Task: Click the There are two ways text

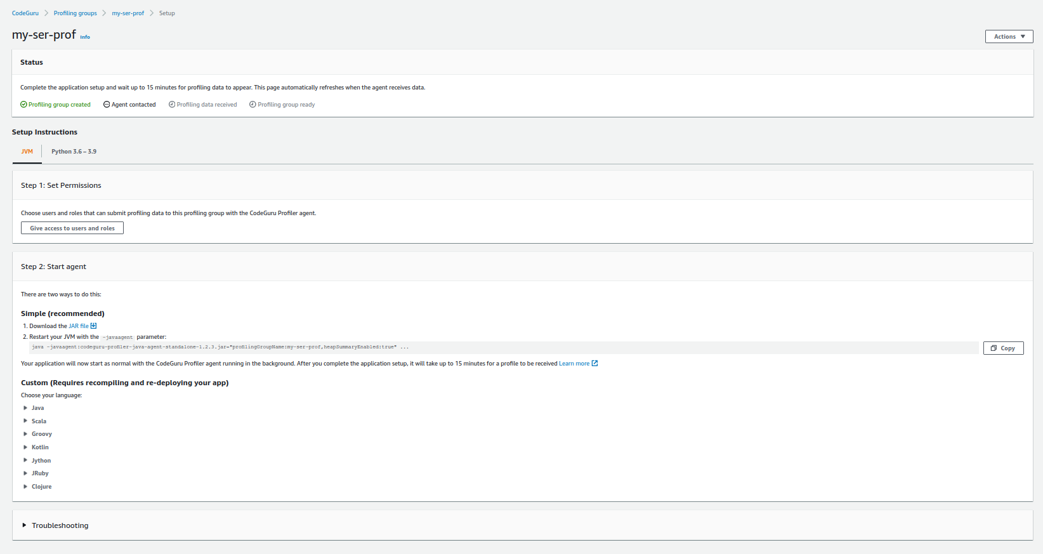Action: pos(61,294)
